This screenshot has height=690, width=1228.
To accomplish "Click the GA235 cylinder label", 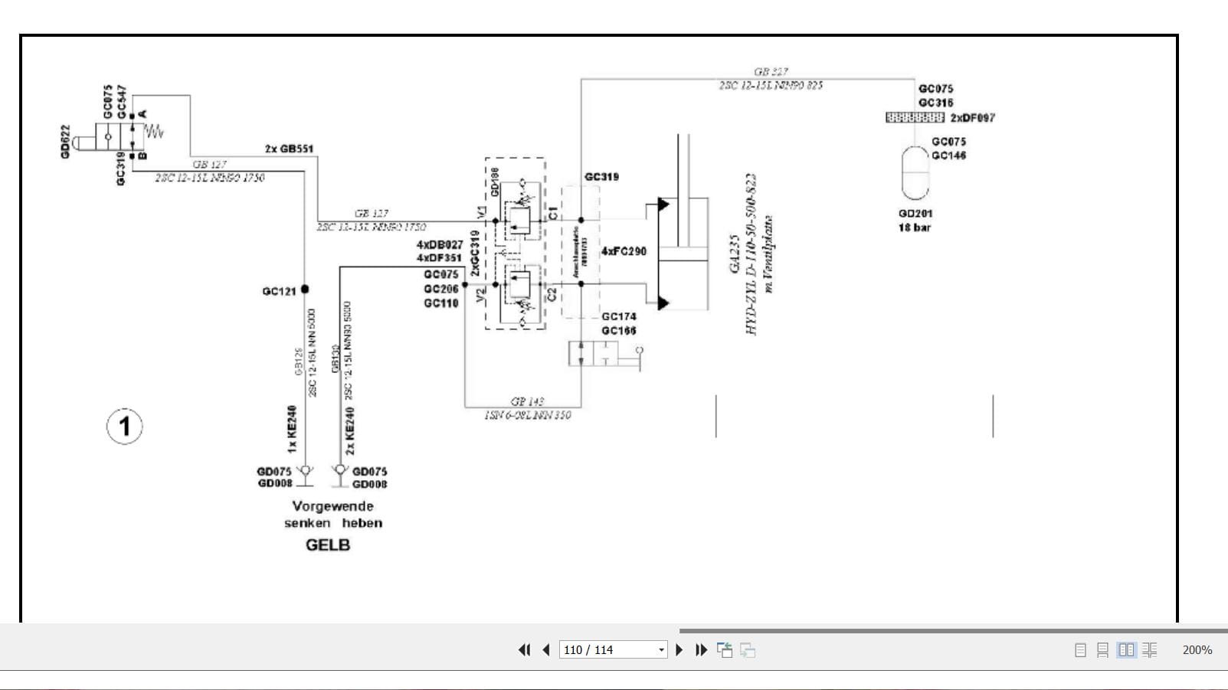I will (x=734, y=254).
